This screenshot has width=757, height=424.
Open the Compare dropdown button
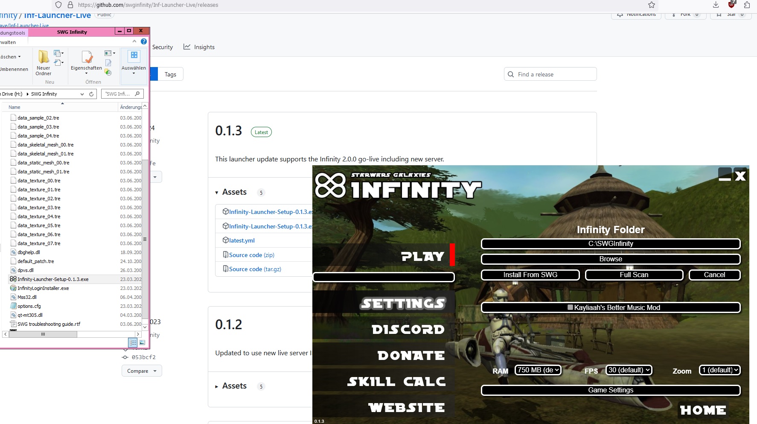[x=142, y=371]
